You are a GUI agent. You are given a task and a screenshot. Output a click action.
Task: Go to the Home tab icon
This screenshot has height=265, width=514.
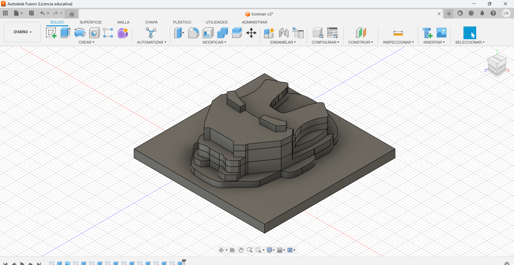click(x=71, y=14)
